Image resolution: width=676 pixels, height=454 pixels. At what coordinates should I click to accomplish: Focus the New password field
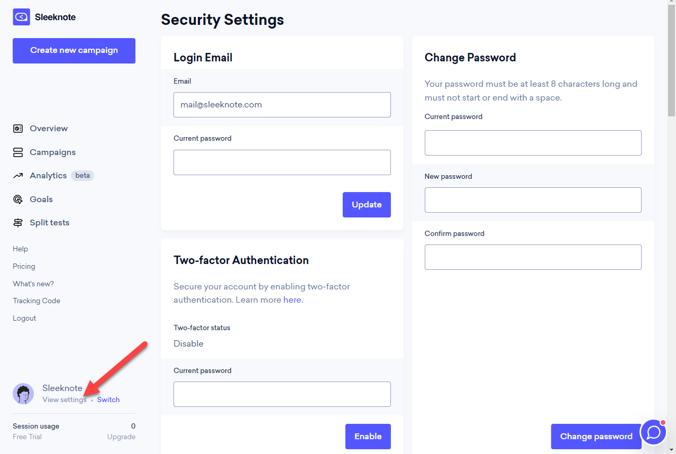click(533, 200)
